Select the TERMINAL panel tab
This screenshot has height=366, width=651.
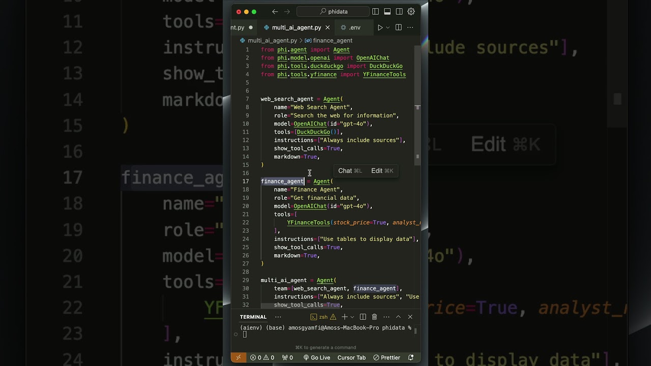point(253,317)
